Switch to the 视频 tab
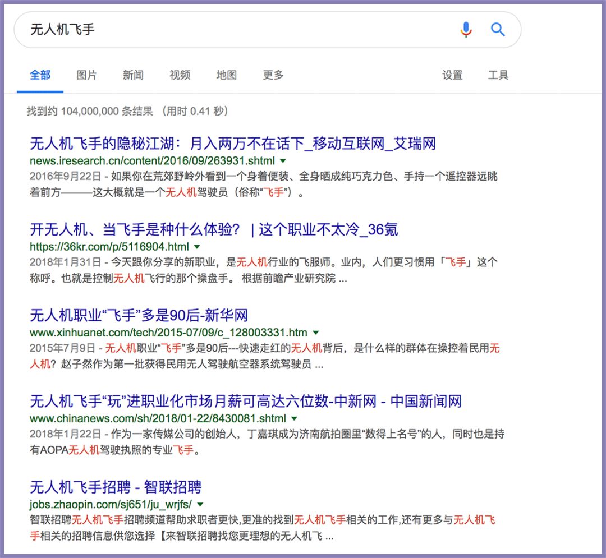This screenshot has width=606, height=558. click(x=180, y=75)
